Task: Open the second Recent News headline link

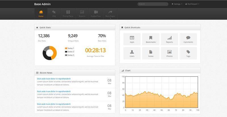Action: tap(54, 91)
